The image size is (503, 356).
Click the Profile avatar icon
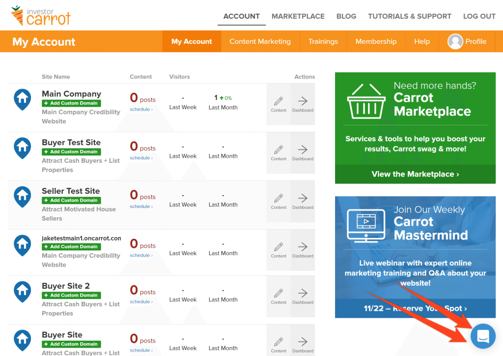pos(455,41)
